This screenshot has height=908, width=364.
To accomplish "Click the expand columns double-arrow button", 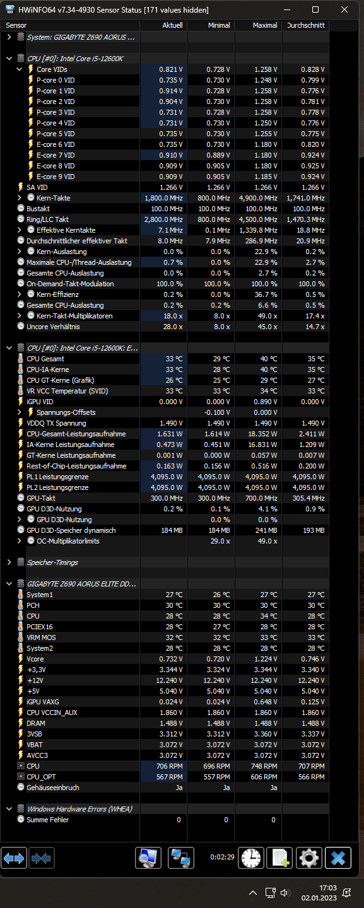I will pos(14,858).
